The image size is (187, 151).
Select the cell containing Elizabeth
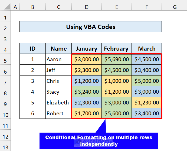click(x=58, y=103)
